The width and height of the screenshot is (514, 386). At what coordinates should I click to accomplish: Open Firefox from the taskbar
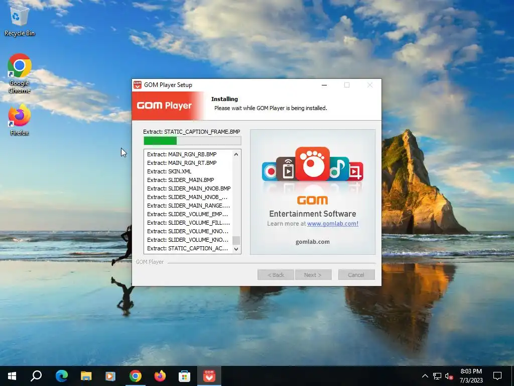click(x=160, y=376)
